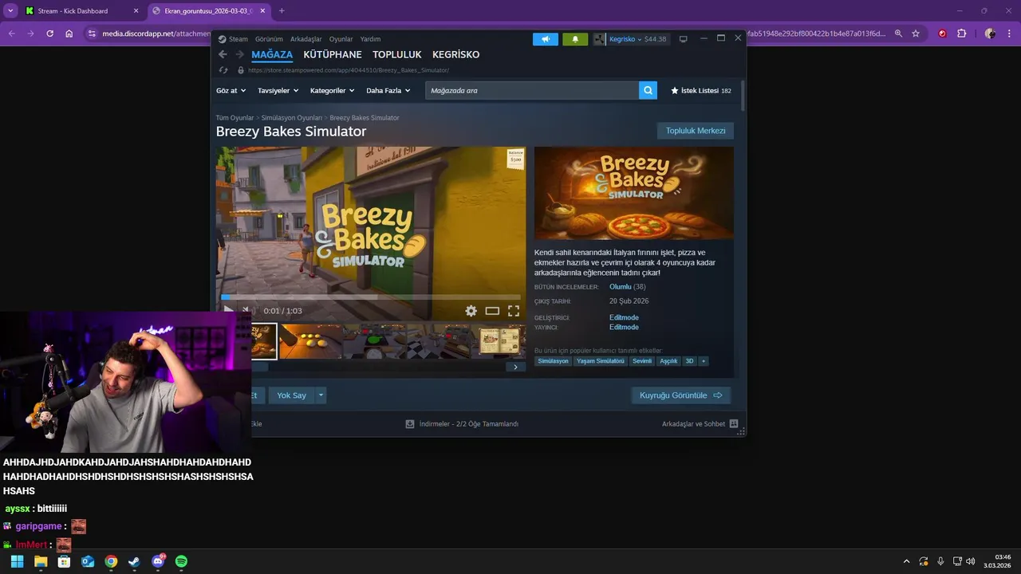
Task: Expand the Yok Say options arrow
Action: pos(321,395)
